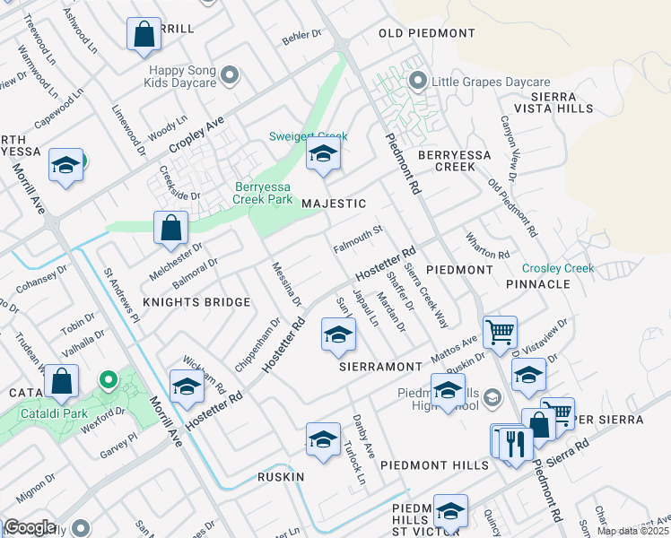Select the Little Grapes Daycare pin

click(418, 81)
